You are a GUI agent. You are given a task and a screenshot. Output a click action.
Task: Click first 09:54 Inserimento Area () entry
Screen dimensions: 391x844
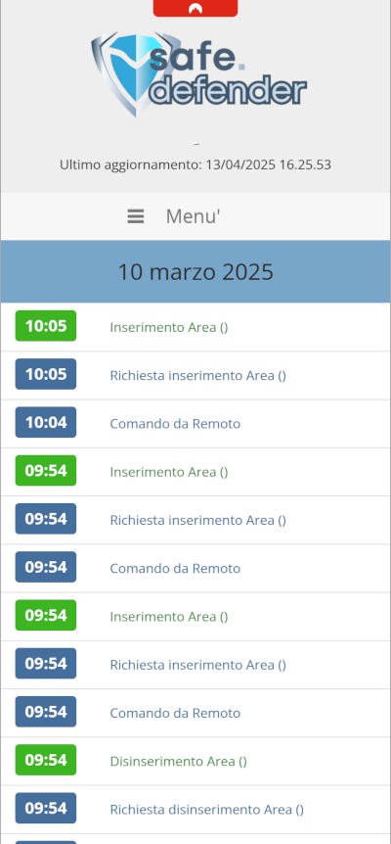coord(169,472)
